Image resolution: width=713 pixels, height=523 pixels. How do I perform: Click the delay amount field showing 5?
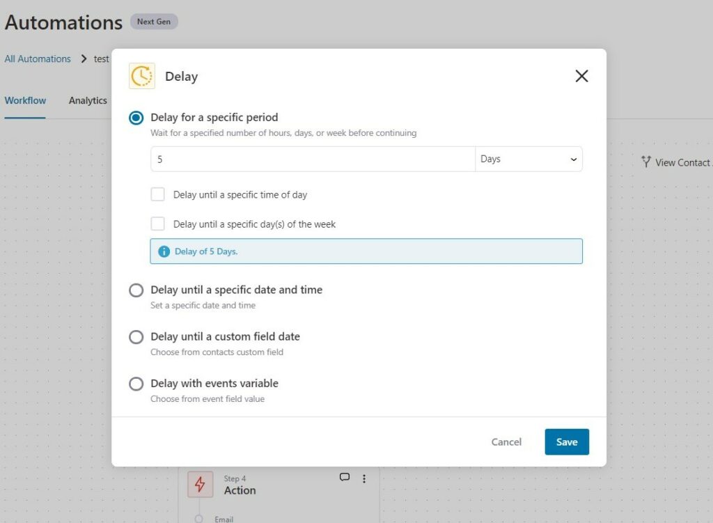(x=313, y=159)
